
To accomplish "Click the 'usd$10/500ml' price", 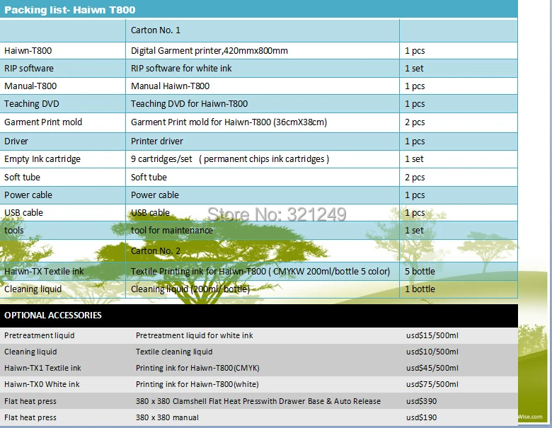I will 432,352.
